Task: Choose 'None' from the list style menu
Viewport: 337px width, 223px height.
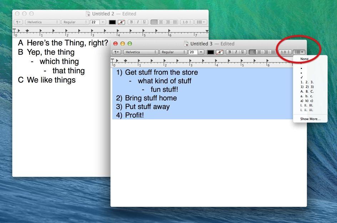Action: 305,59
